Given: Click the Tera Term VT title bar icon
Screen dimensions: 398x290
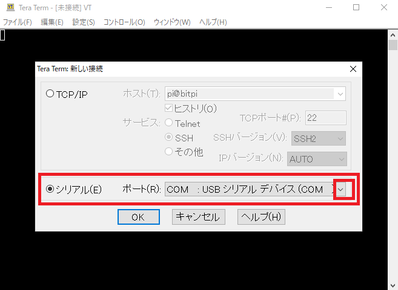Looking at the screenshot, I should 10,7.
